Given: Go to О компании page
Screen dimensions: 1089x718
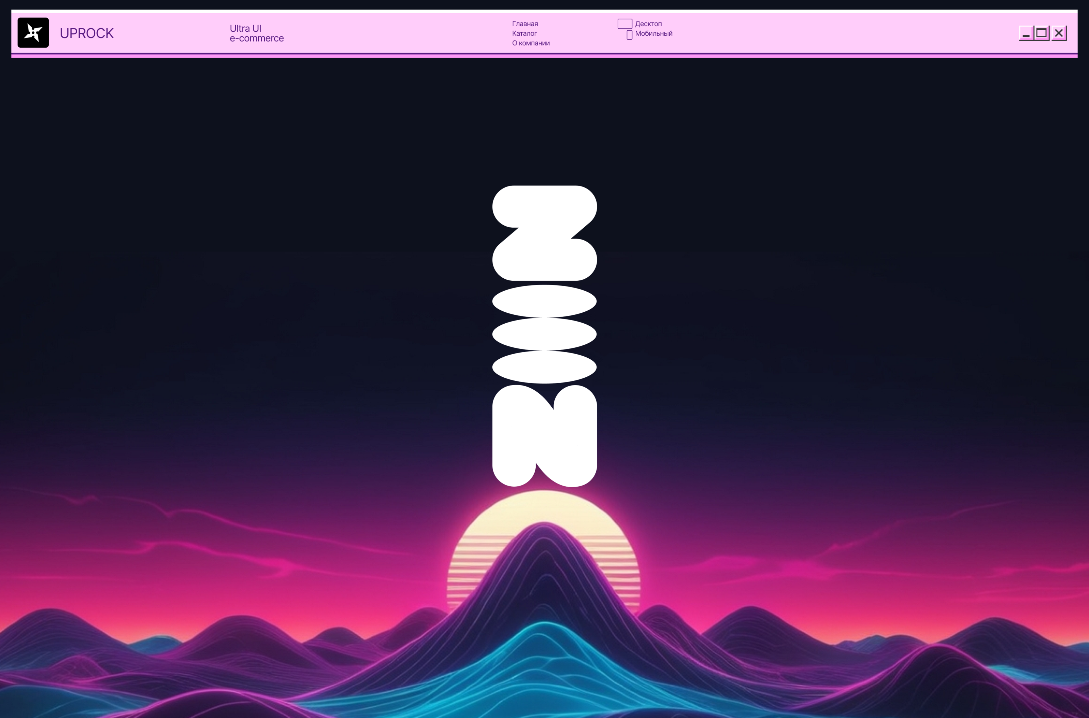Looking at the screenshot, I should click(531, 43).
